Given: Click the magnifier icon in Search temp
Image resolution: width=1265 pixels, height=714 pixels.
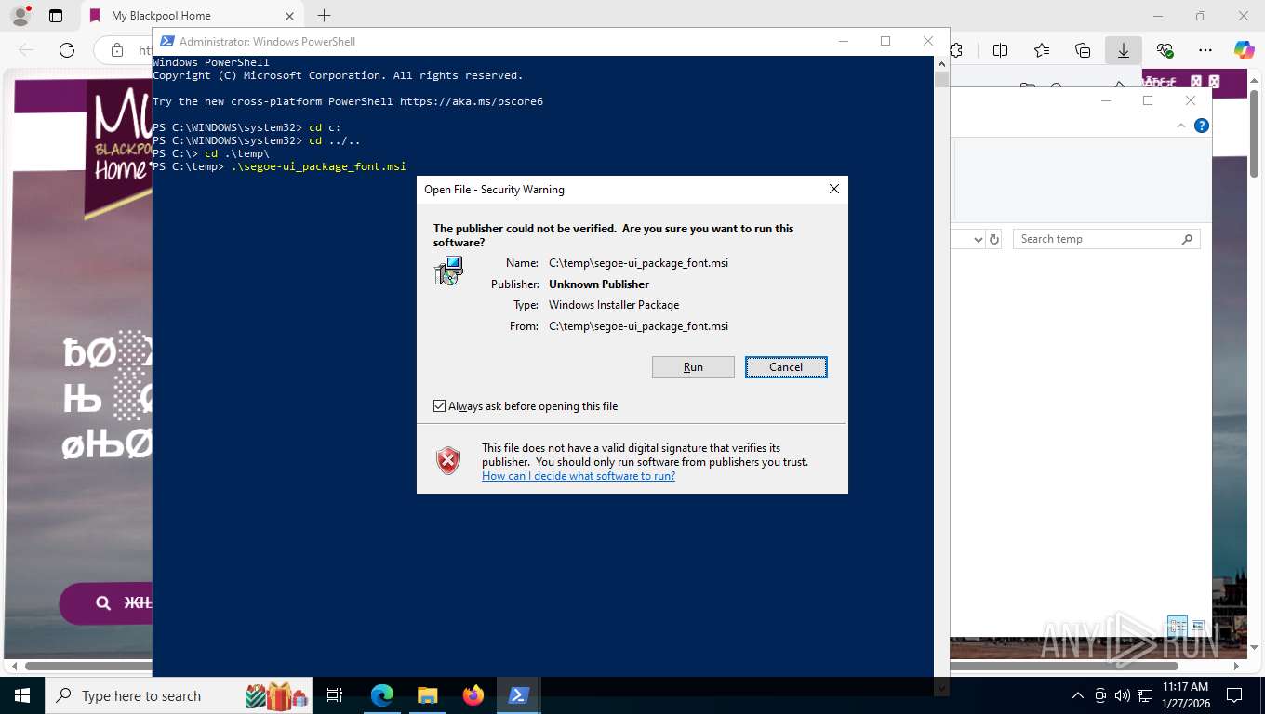Looking at the screenshot, I should coord(1187,239).
